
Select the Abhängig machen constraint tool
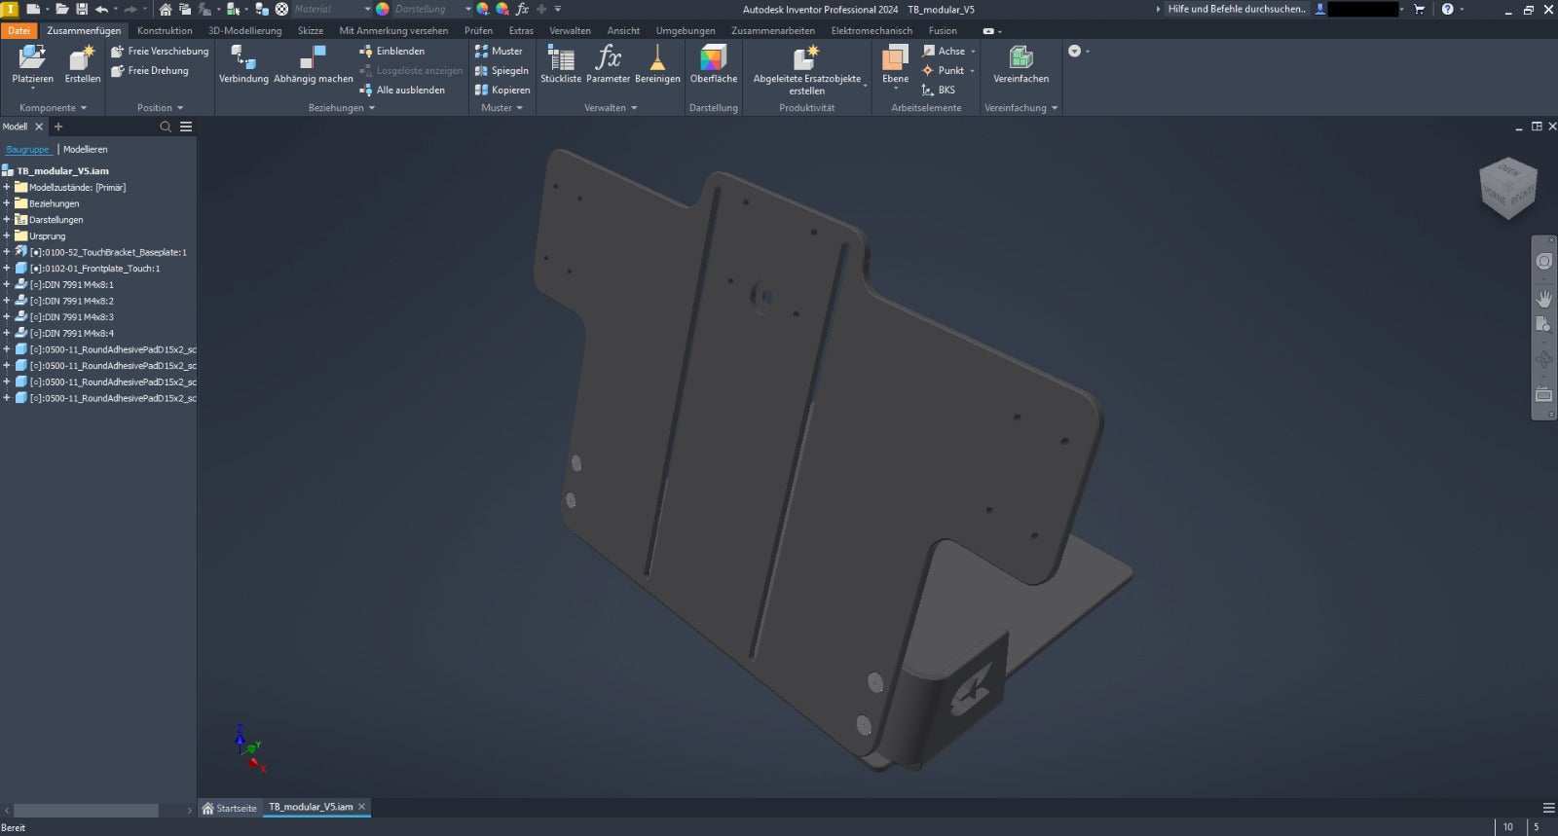[313, 64]
